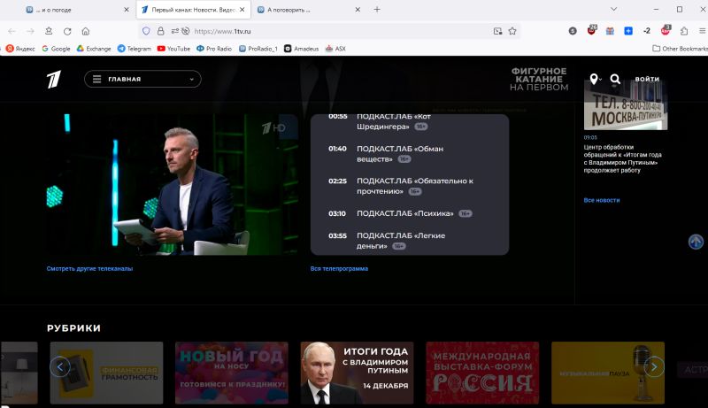Image resolution: width=708 pixels, height=408 pixels.
Task: Click the hamburger menu icon beside ГЛАВНАЯ
Action: click(96, 79)
